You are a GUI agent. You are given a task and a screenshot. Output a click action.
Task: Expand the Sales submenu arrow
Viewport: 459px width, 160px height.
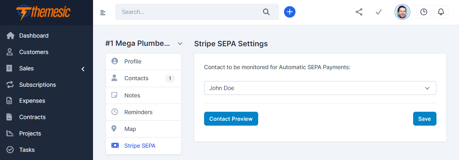coord(83,69)
